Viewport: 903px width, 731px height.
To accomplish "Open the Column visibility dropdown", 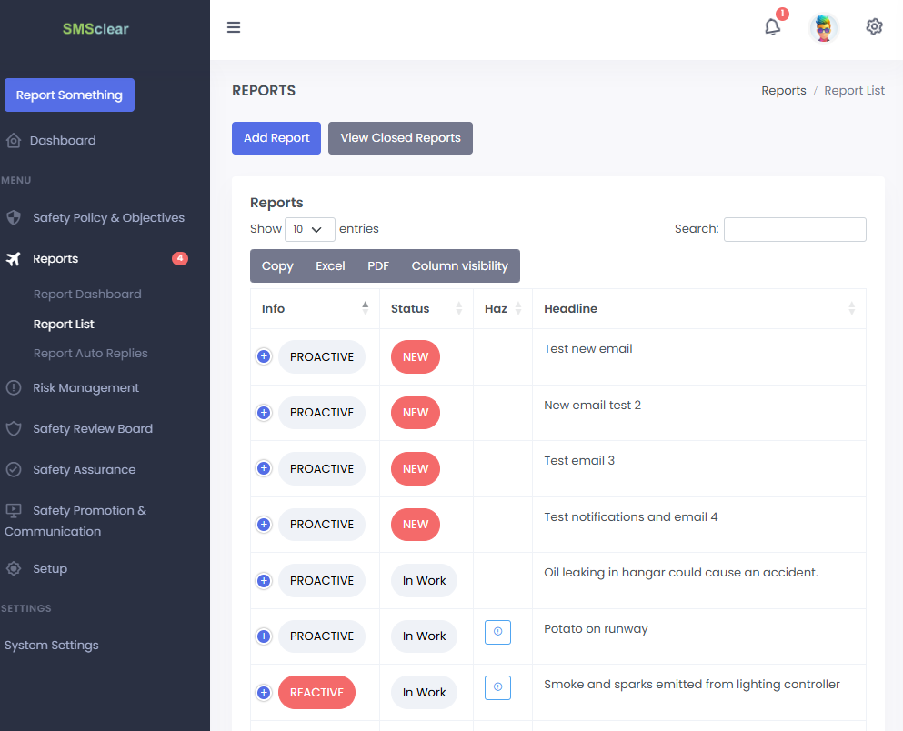I will [x=459, y=265].
